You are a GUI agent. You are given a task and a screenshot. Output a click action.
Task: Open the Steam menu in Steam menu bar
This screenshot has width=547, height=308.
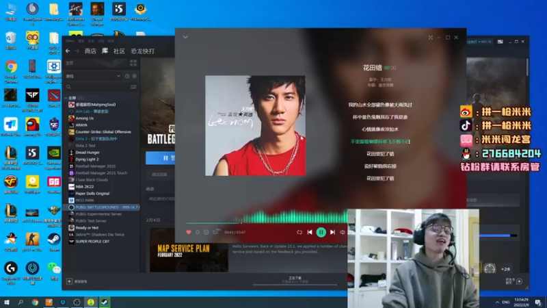(x=70, y=41)
